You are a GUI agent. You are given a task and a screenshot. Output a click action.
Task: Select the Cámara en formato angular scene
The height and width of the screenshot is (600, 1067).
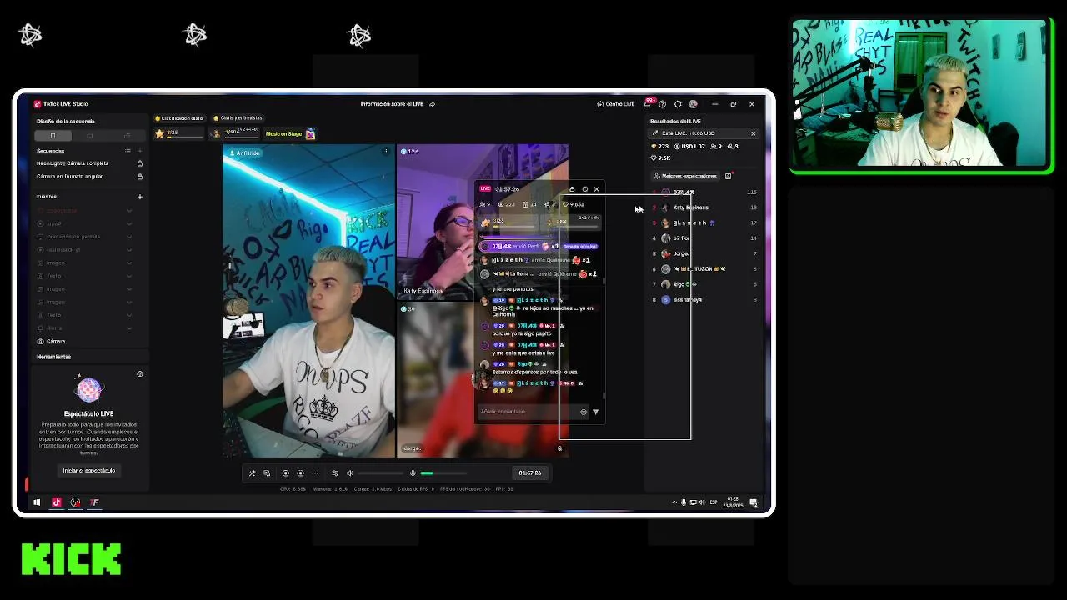click(70, 177)
